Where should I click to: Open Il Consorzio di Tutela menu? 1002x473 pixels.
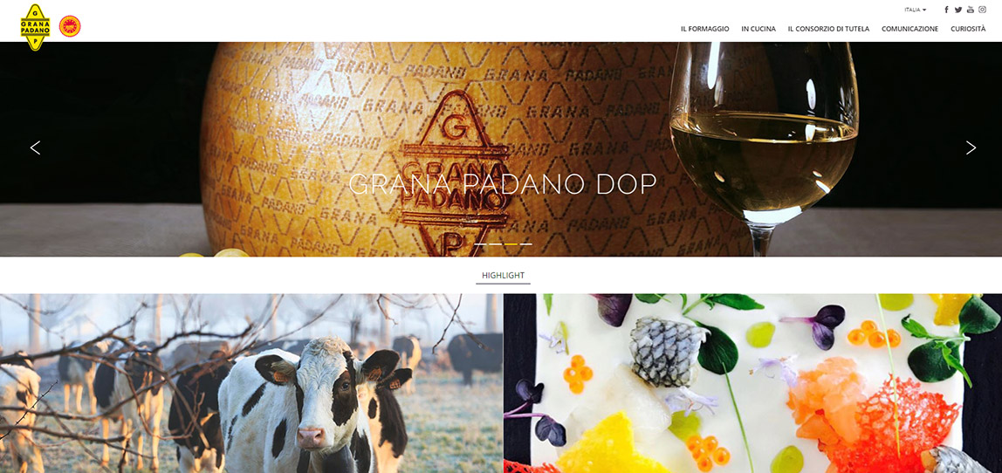coord(828,29)
